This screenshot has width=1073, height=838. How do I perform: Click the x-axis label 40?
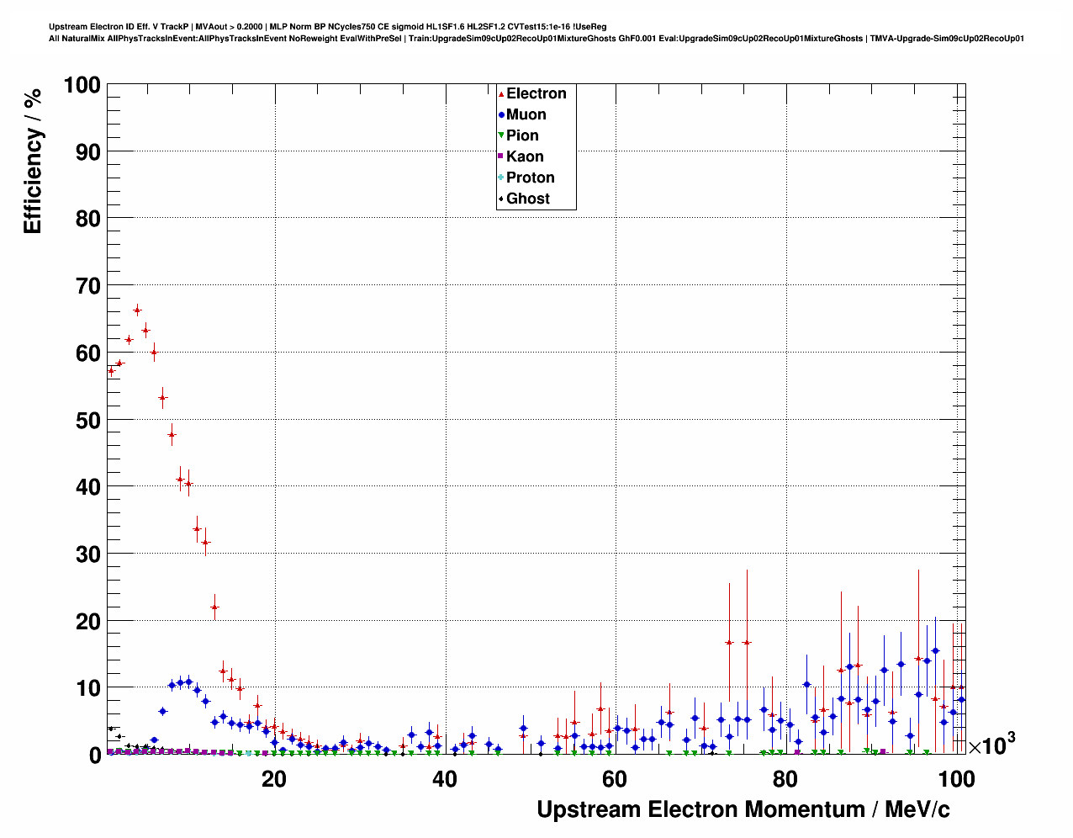point(444,779)
